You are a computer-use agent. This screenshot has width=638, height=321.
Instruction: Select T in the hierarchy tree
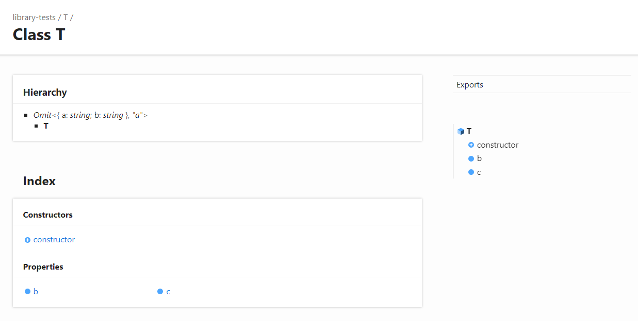click(x=46, y=126)
